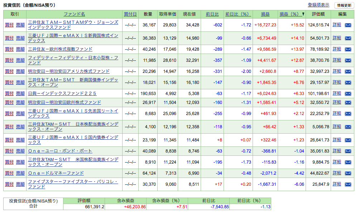Screen dimensions: 359x214
Task: Click mail icon for フィデリティ・日本小型株 row
Action: click(x=348, y=60)
